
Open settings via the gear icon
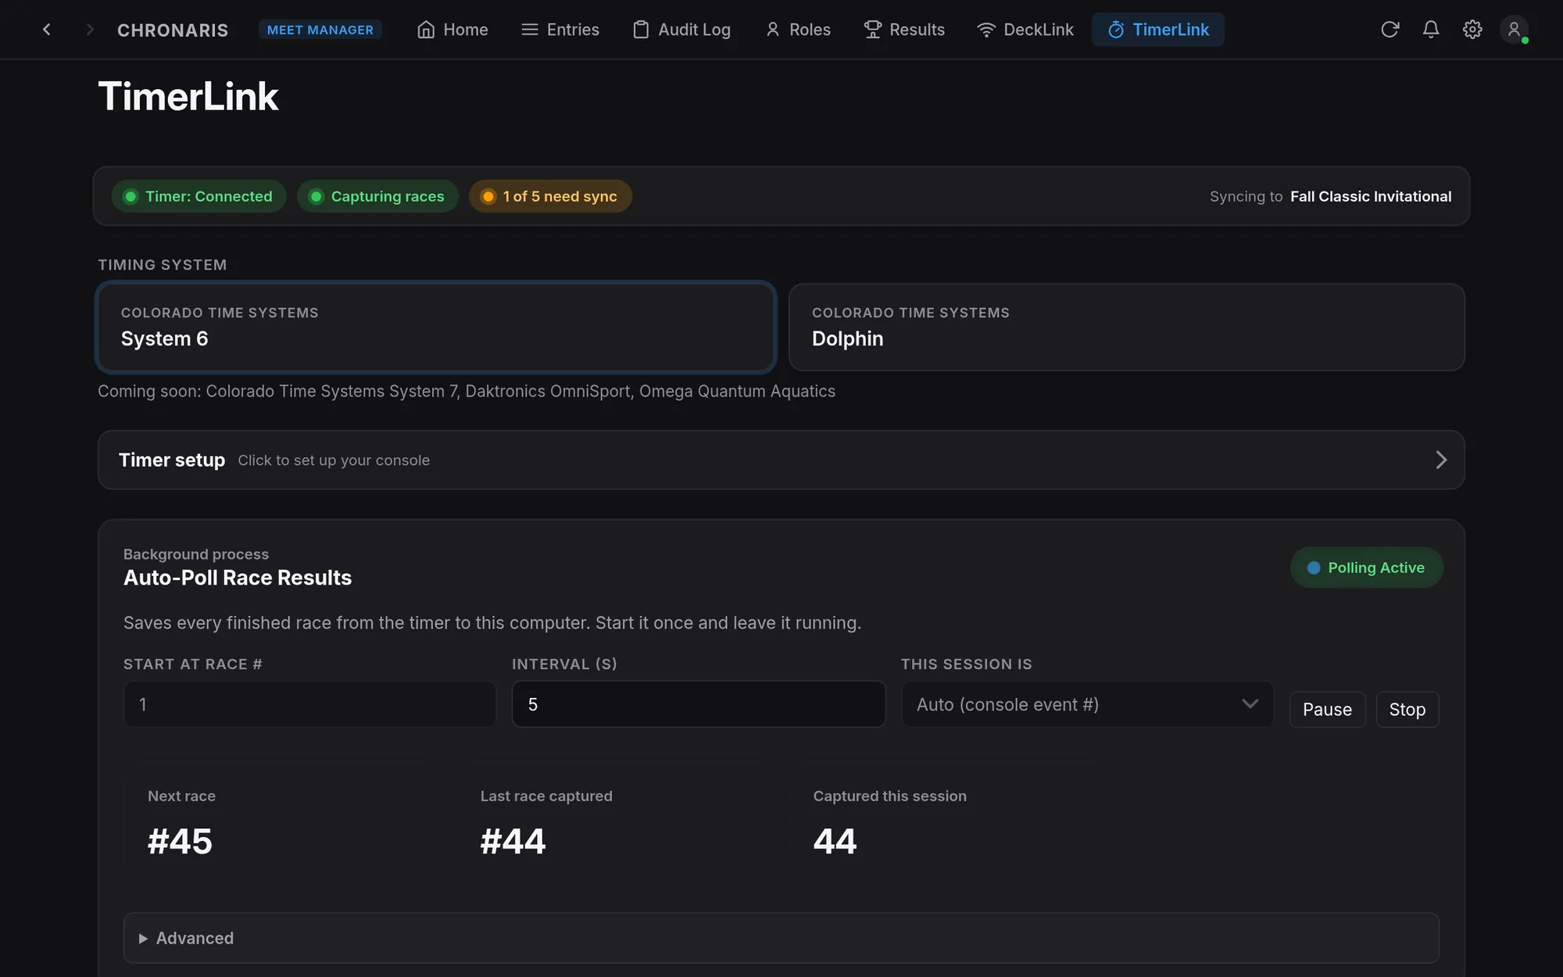(1472, 30)
